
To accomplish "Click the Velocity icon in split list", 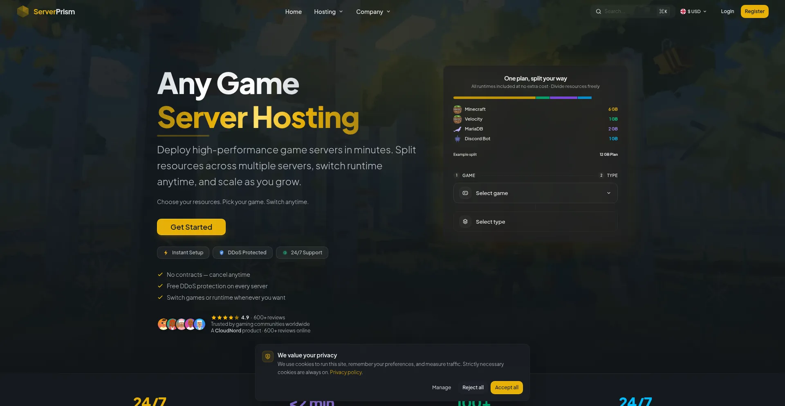I will coord(458,119).
